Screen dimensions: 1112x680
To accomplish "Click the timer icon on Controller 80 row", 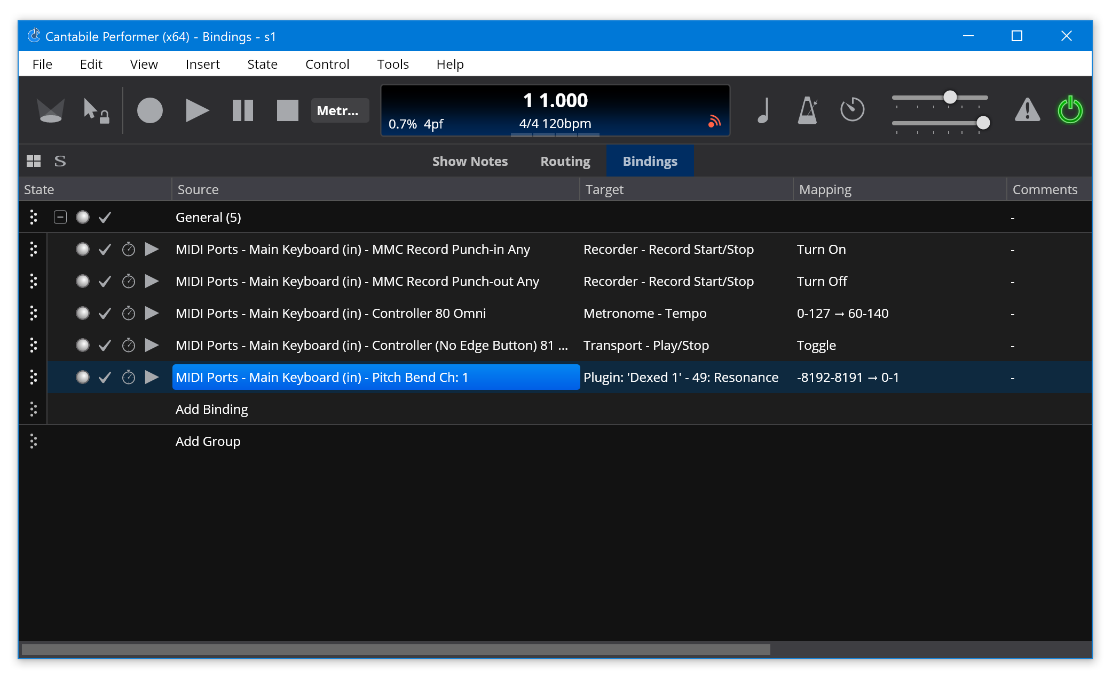I will coord(129,313).
